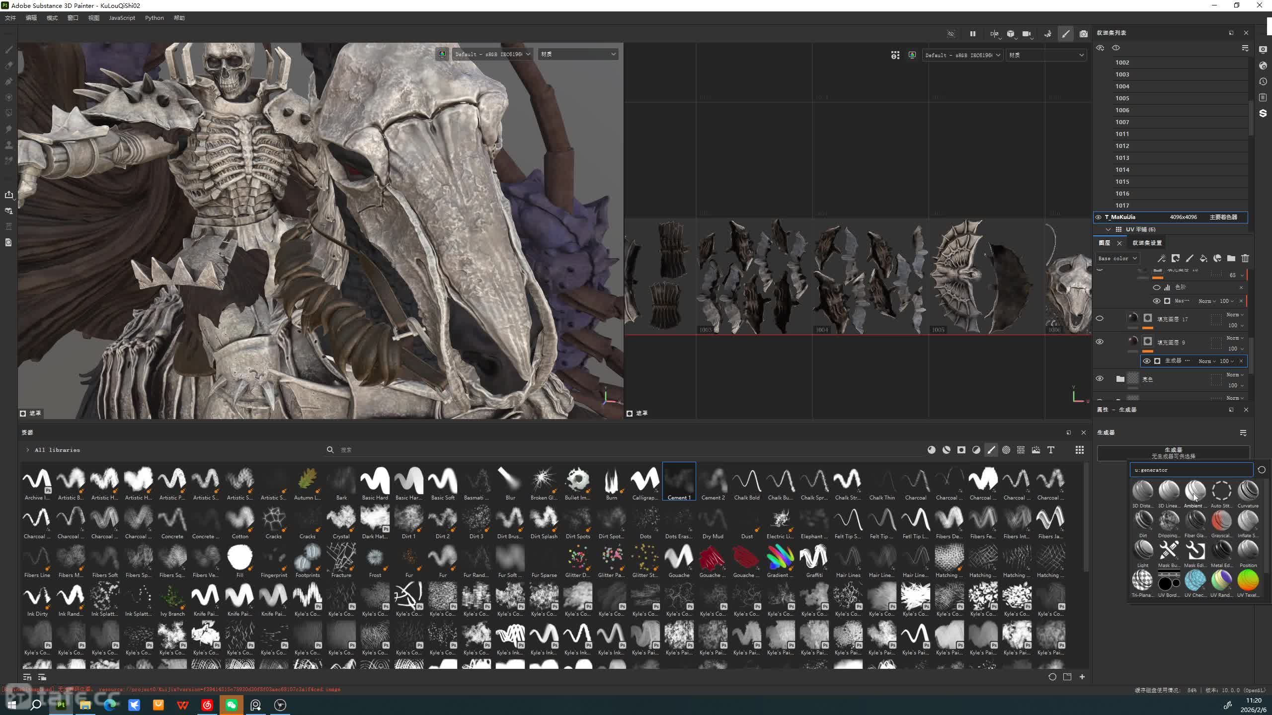The image size is (1272, 715).
Task: Delete layer with trash icon
Action: 1245,258
